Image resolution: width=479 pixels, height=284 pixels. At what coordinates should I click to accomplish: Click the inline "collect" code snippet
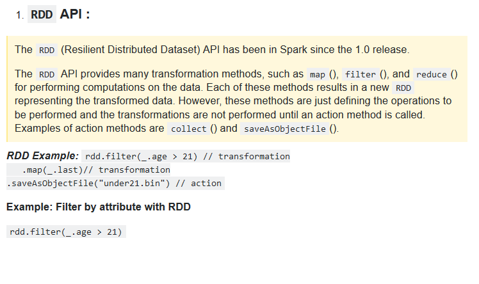[x=188, y=128]
